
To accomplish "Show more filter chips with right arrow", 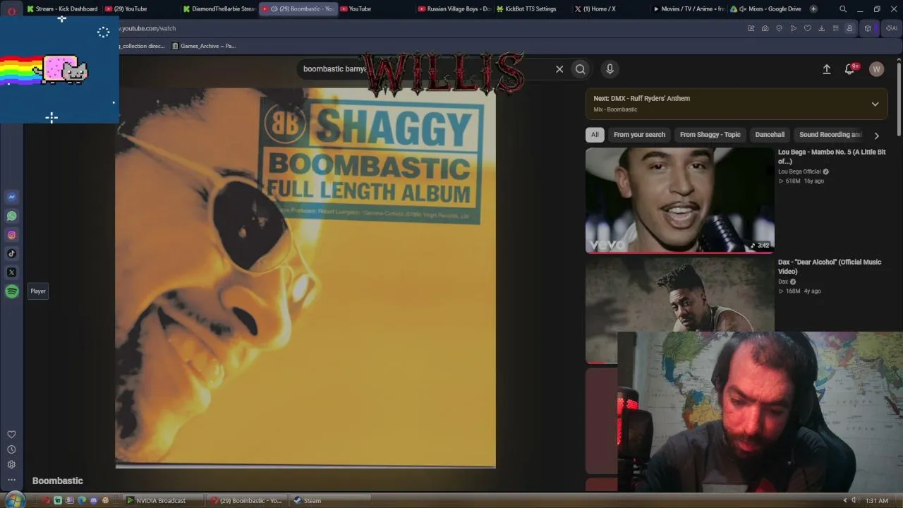I will [x=877, y=135].
